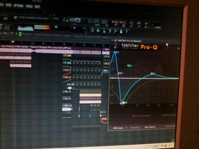This screenshot has width=199, height=149.
Task: Open the TOOLS menu
Action: point(29,6)
